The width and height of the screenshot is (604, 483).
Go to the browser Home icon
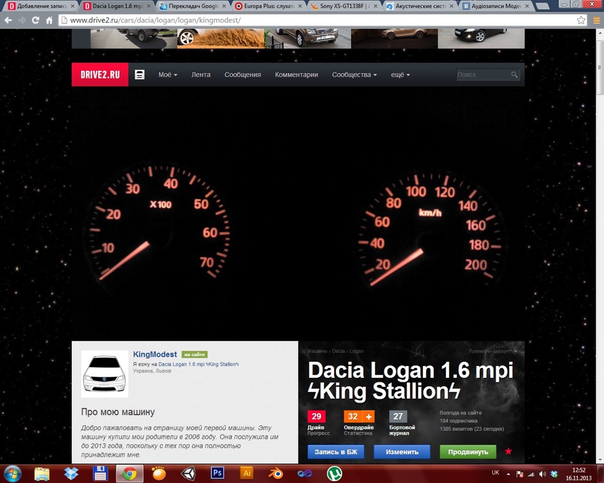[49, 20]
